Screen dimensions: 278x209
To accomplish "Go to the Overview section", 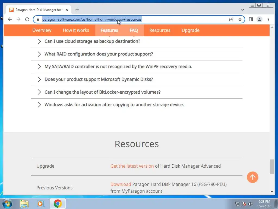I will pos(42,30).
